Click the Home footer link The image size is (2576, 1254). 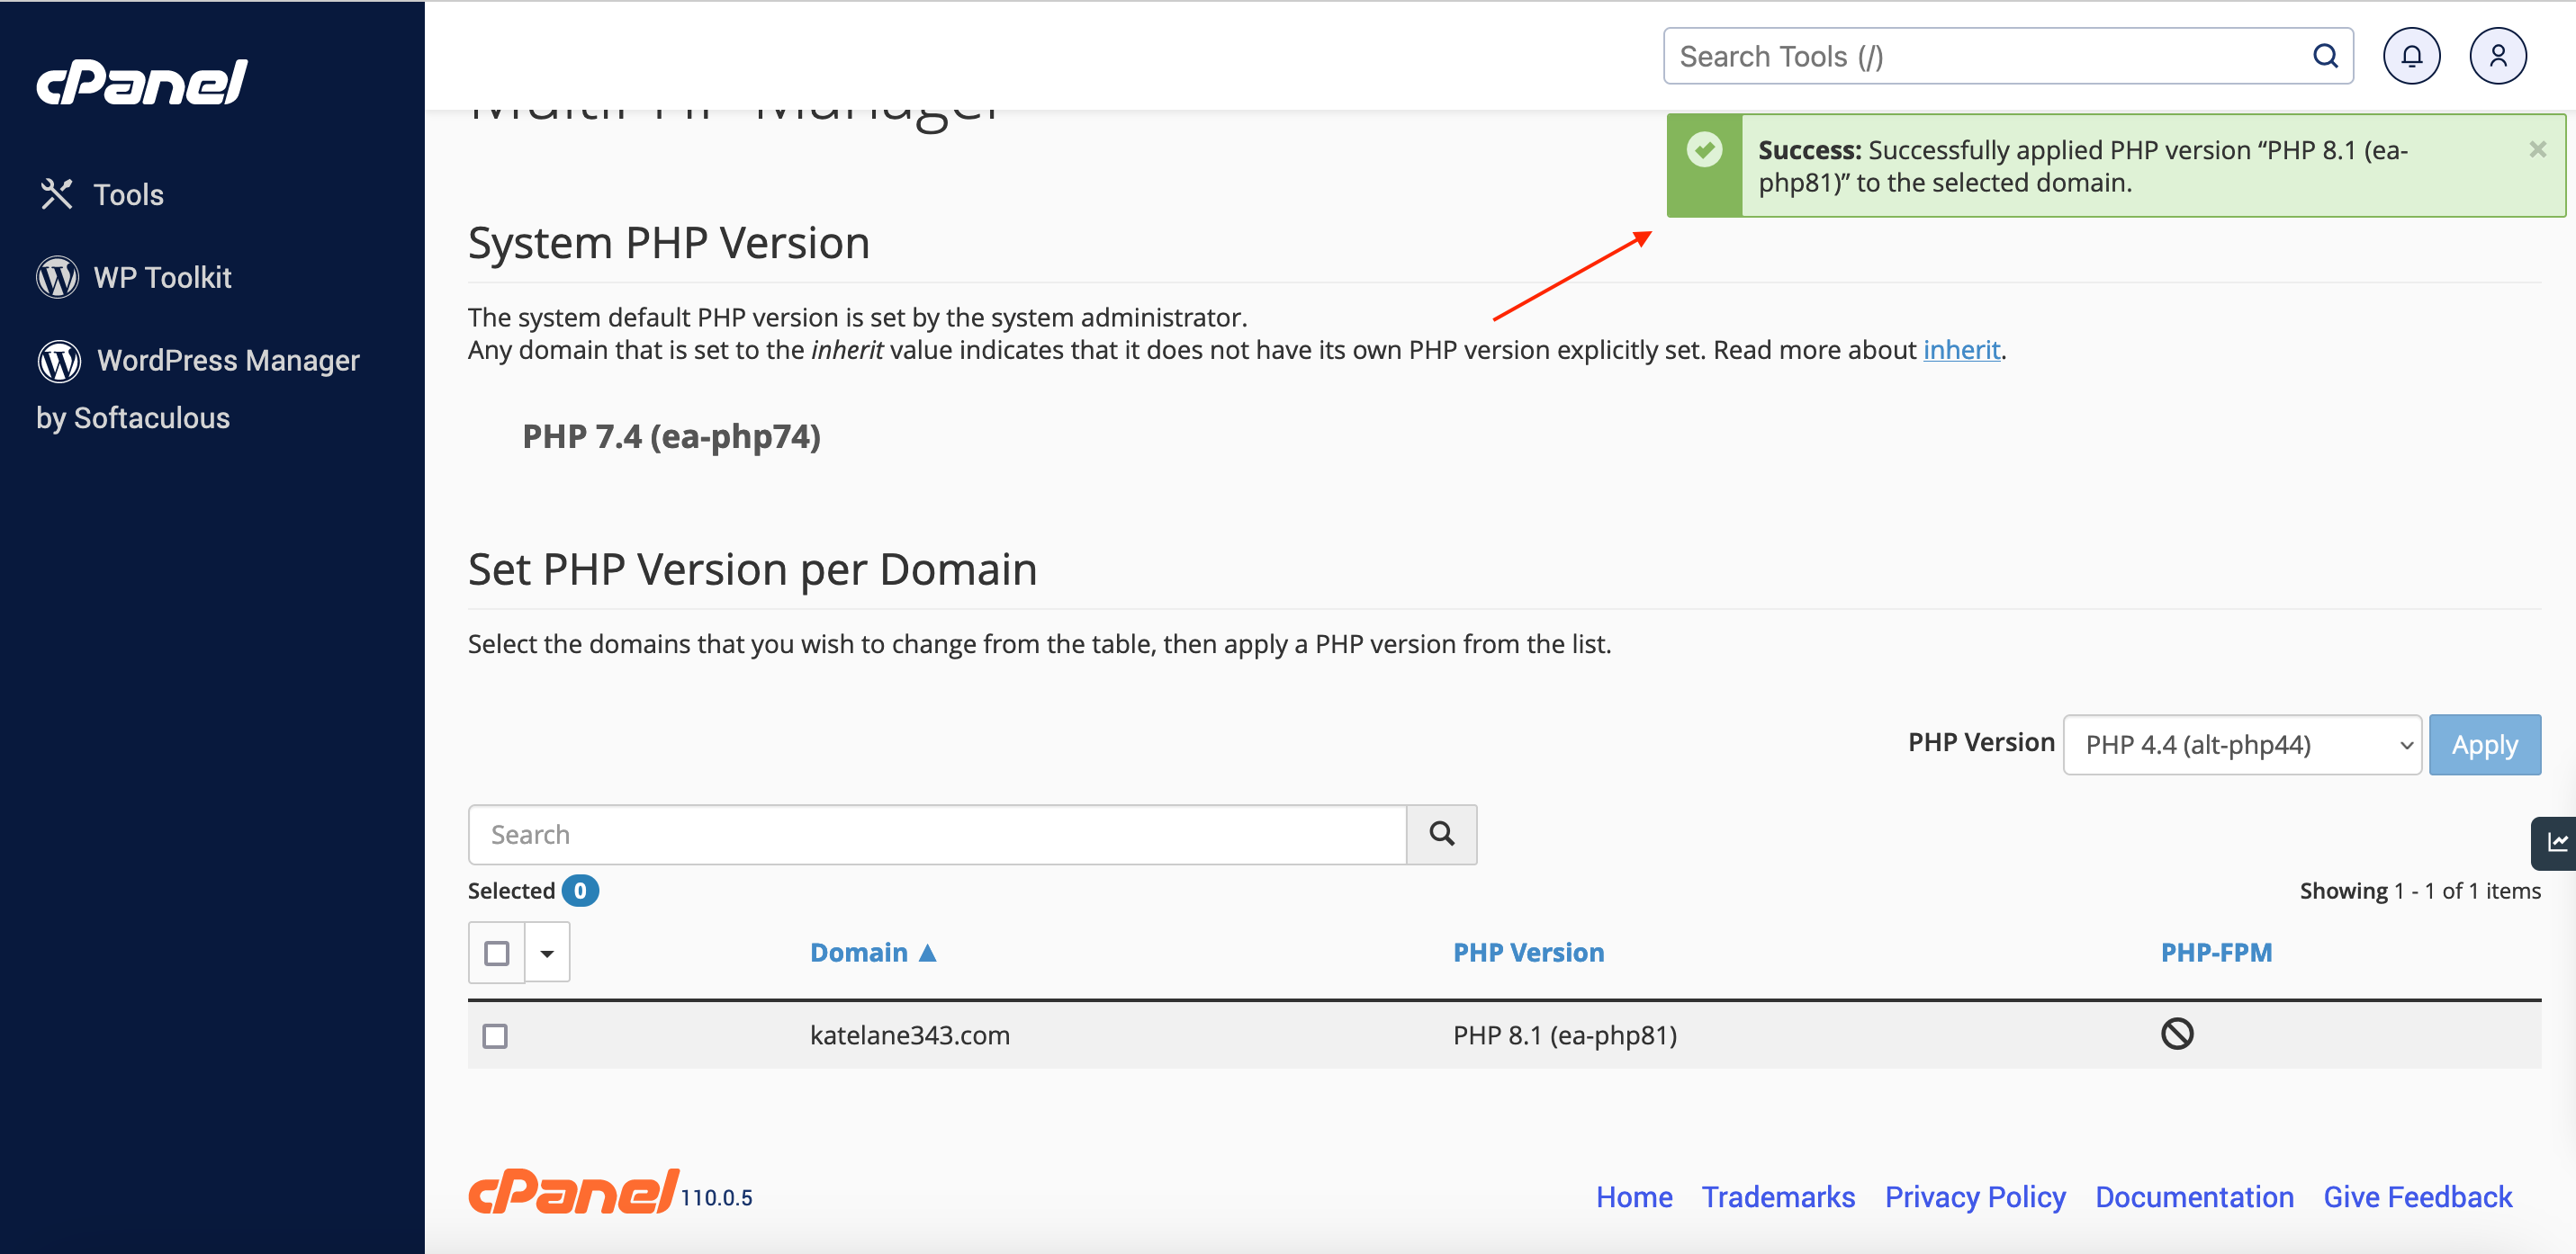click(1633, 1196)
